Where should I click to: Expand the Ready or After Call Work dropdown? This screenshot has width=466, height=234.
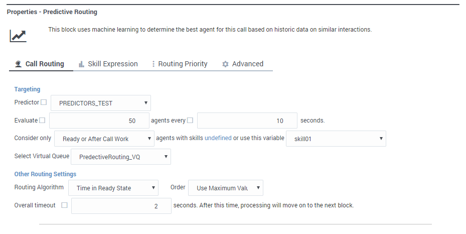tap(104, 139)
